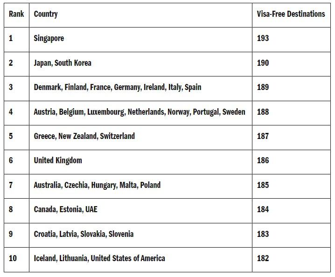Click the Visa-Free Destinations header
The width and height of the screenshot is (335, 277).
(291, 14)
